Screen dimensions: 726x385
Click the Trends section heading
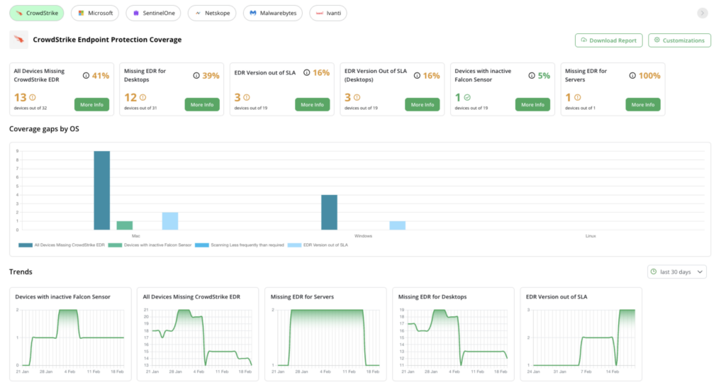pyautogui.click(x=21, y=272)
